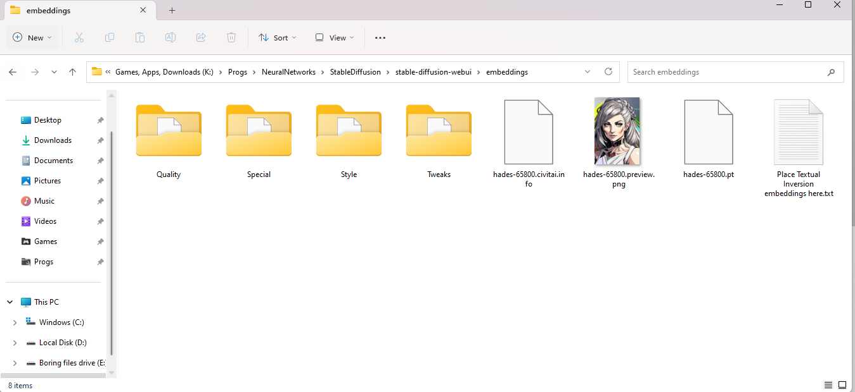The width and height of the screenshot is (855, 392).
Task: Open the New item dropdown
Action: (32, 38)
